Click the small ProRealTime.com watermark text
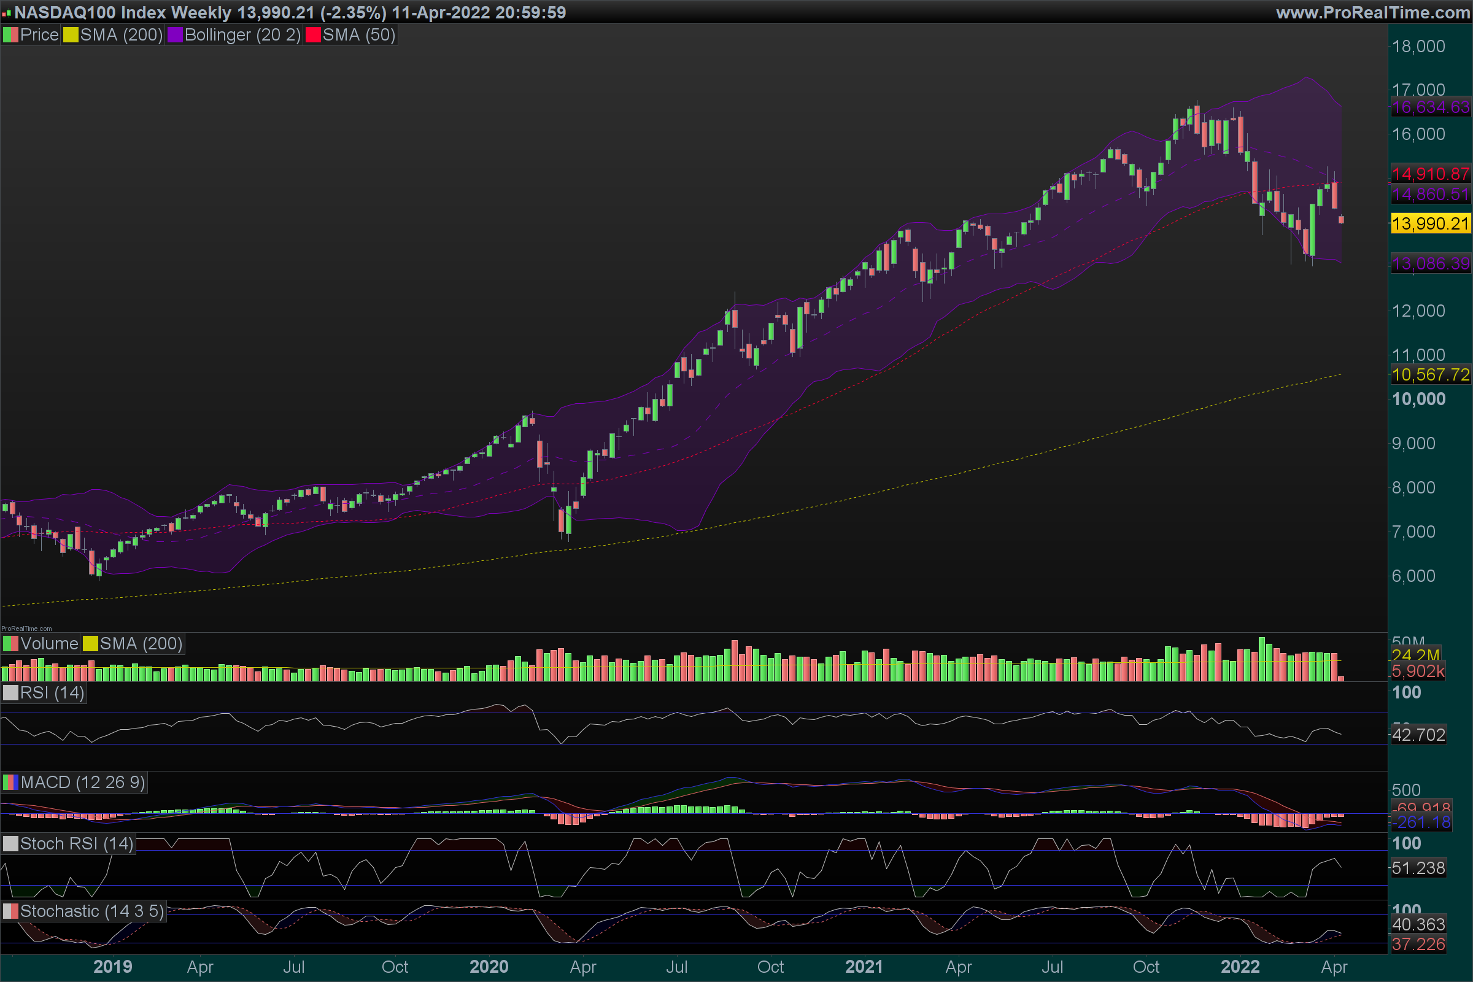This screenshot has height=982, width=1473. click(26, 628)
